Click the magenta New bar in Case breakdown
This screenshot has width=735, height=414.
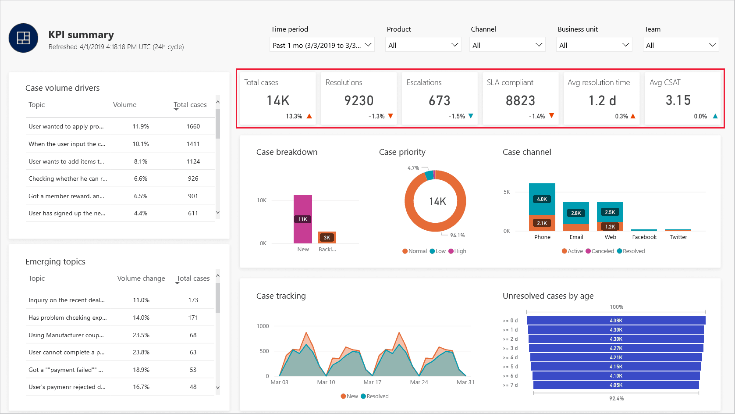coord(303,219)
